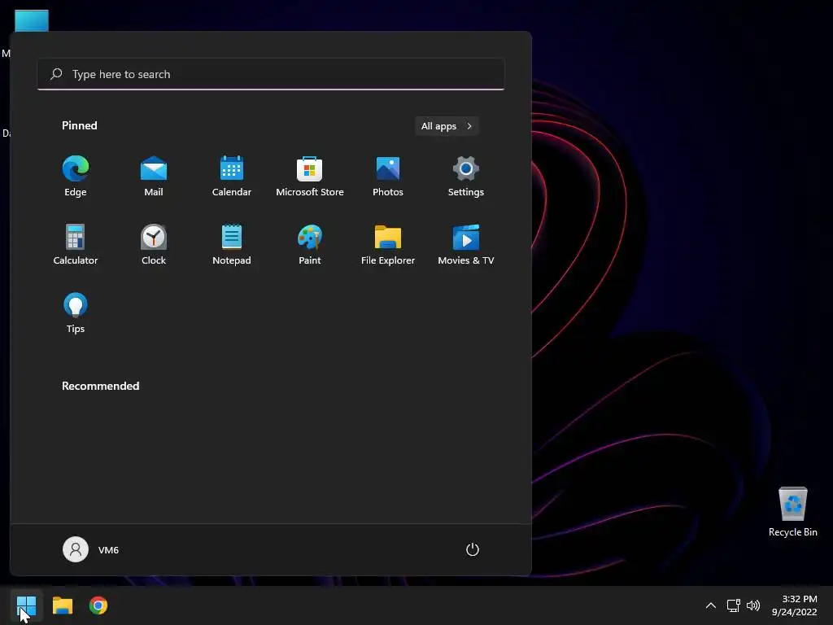This screenshot has height=625, width=833.
Task: Open the volume speaker icon
Action: coord(753,605)
